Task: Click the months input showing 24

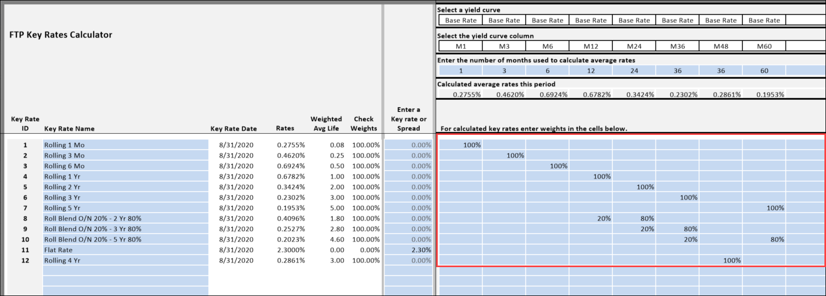Action: 634,70
